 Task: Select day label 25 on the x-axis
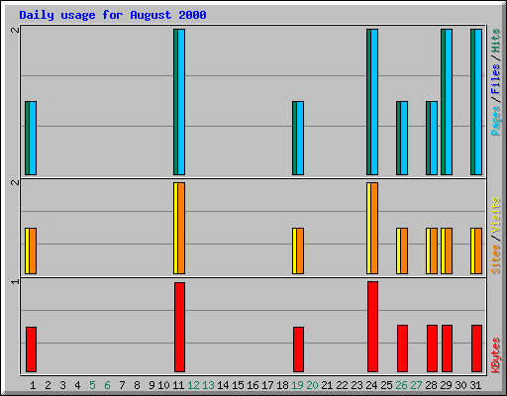point(386,385)
